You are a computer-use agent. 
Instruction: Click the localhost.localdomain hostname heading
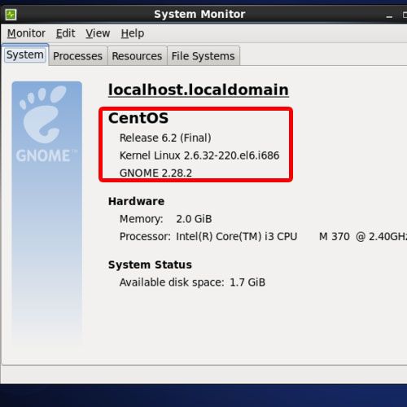point(199,90)
